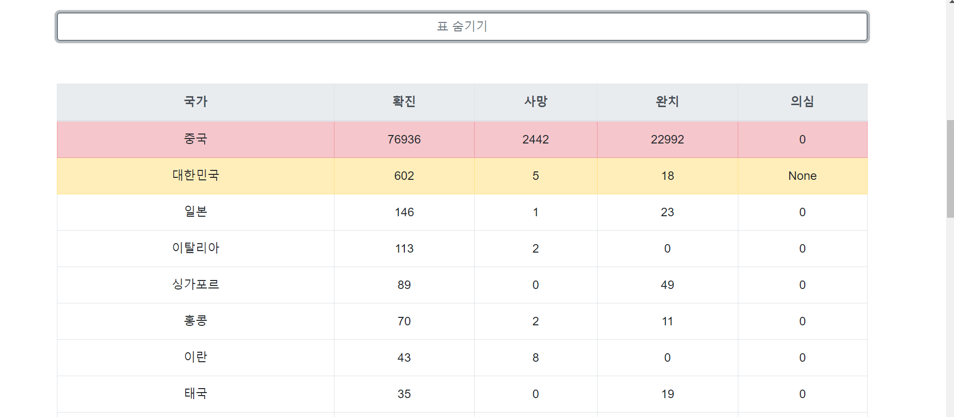Click the 완치 column header
954x417 pixels.
(x=667, y=102)
